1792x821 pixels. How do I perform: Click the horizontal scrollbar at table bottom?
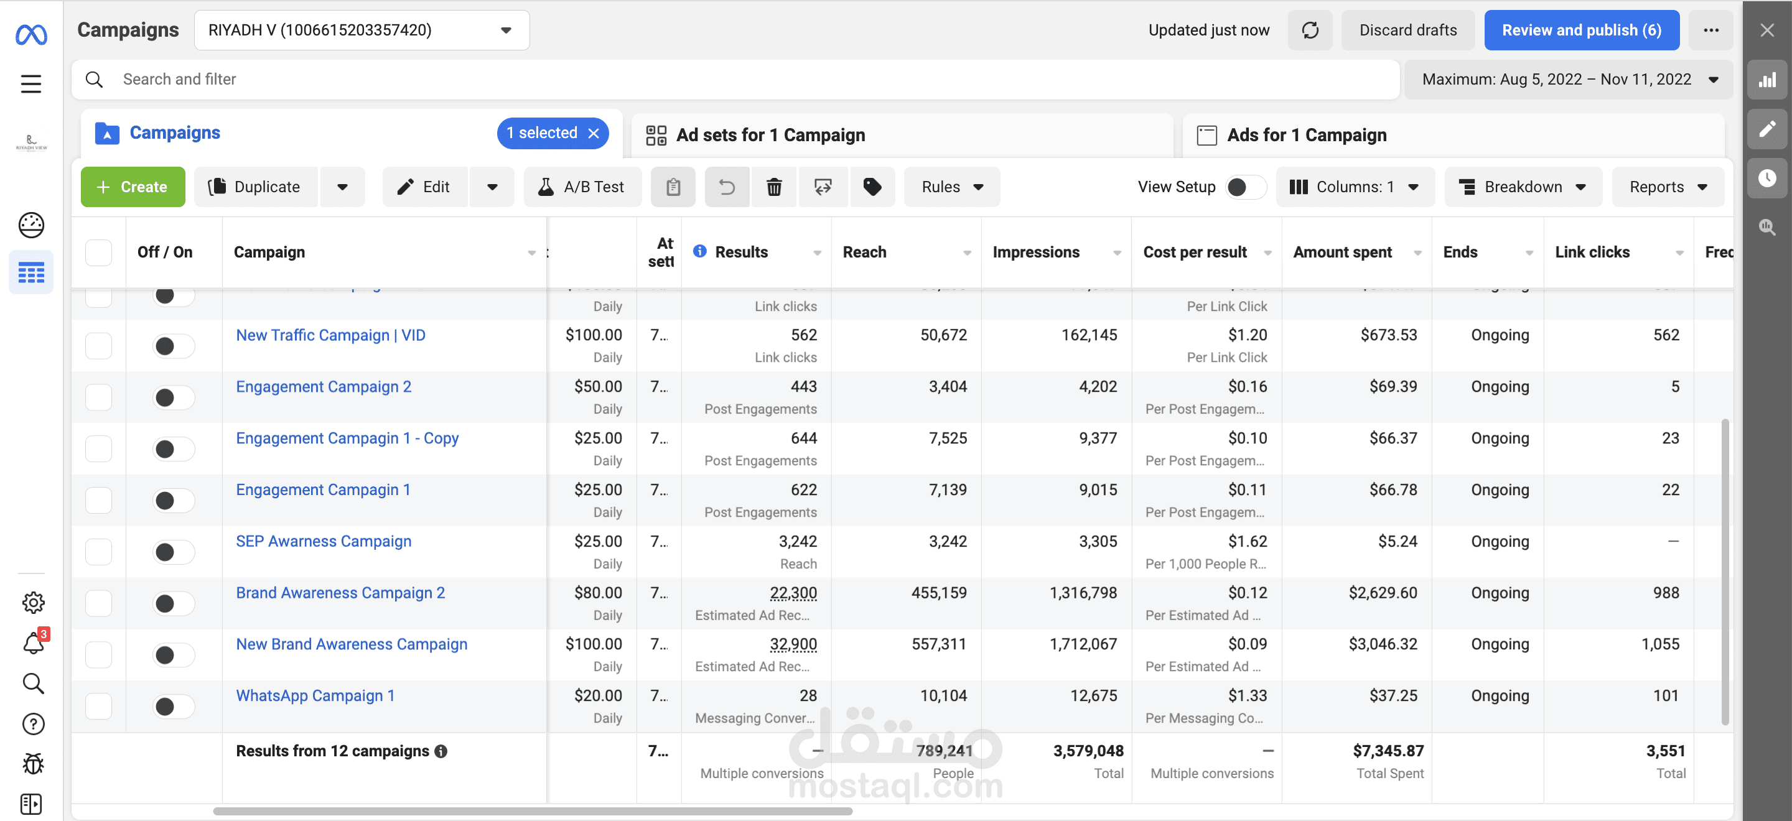(532, 810)
